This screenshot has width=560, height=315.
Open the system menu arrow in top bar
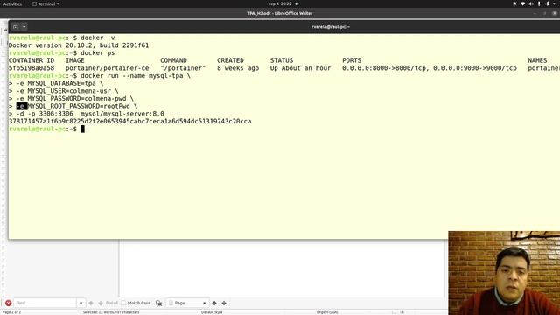554,3
